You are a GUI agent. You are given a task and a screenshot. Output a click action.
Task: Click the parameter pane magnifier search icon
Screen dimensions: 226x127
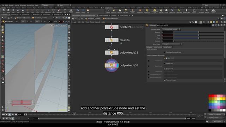[219, 25]
